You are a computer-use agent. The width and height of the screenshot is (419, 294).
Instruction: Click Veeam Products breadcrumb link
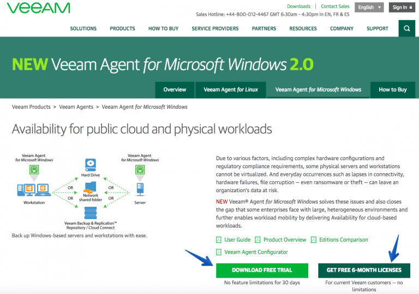[x=31, y=107]
